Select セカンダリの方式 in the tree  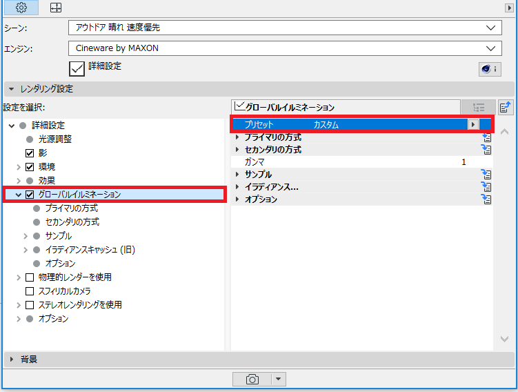tap(72, 222)
